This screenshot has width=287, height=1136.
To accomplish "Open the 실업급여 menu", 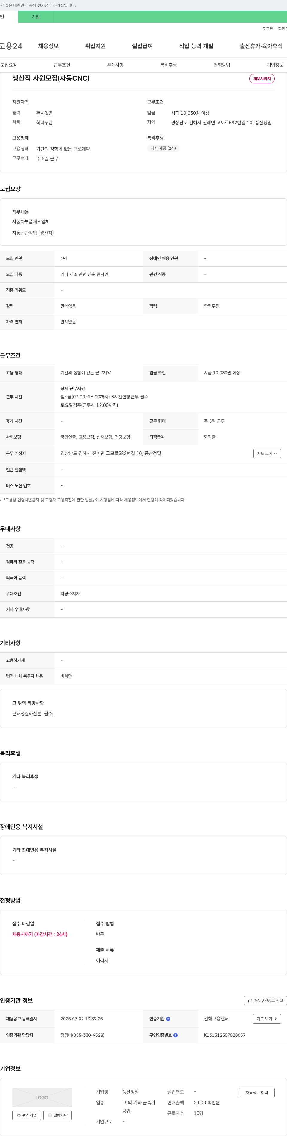I will 142,46.
